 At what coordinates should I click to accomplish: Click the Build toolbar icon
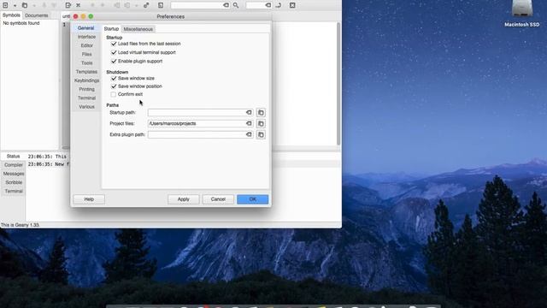(x=127, y=5)
